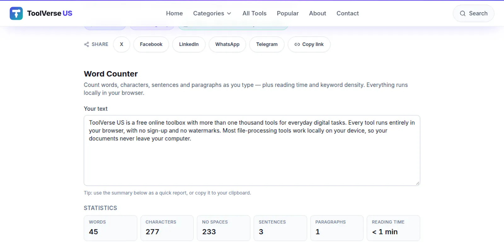Open the Search box
The height and width of the screenshot is (245, 504).
(473, 13)
